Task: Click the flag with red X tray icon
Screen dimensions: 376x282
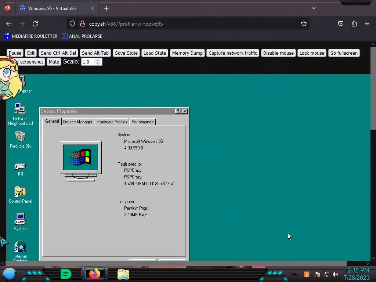Action: 318,274
